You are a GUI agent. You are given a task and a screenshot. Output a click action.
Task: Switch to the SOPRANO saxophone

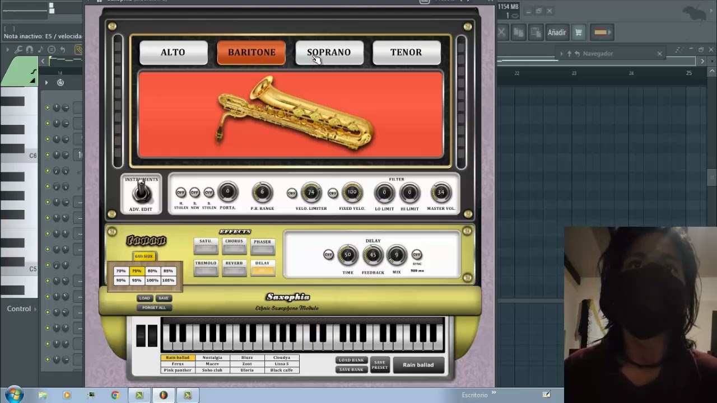coord(329,53)
